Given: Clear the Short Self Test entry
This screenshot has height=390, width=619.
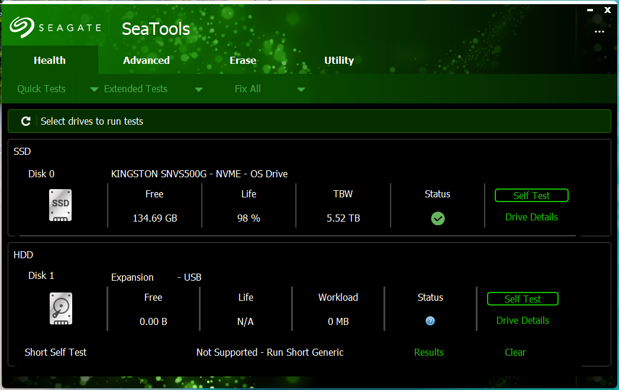Looking at the screenshot, I should coord(515,352).
